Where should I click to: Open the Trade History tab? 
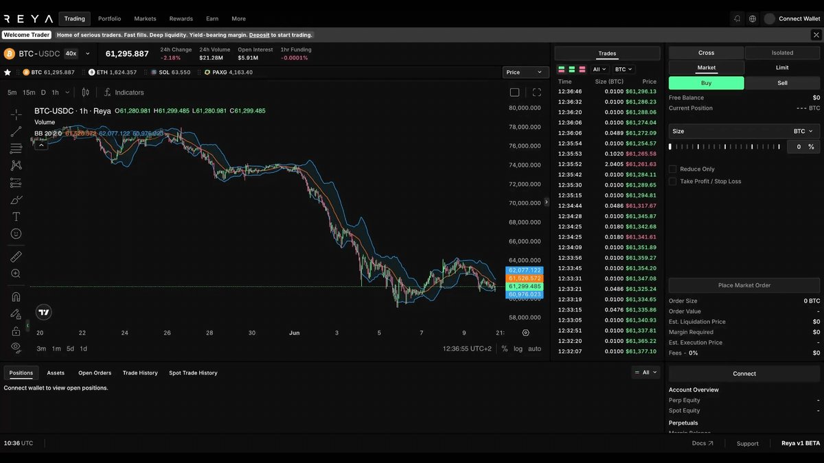coord(140,373)
